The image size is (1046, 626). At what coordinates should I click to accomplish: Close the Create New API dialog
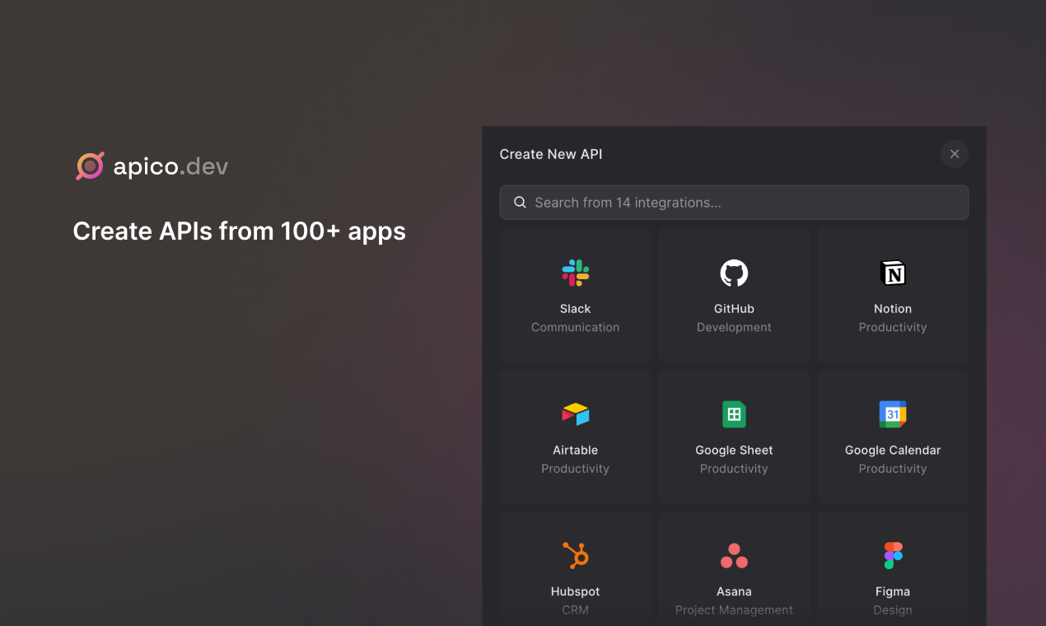(955, 154)
